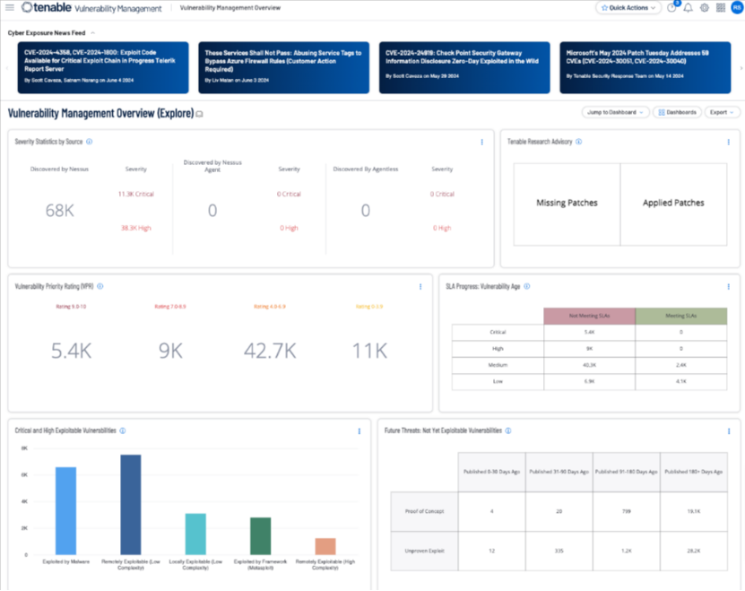
Task: Open Quick Actions dropdown
Action: (x=628, y=7)
